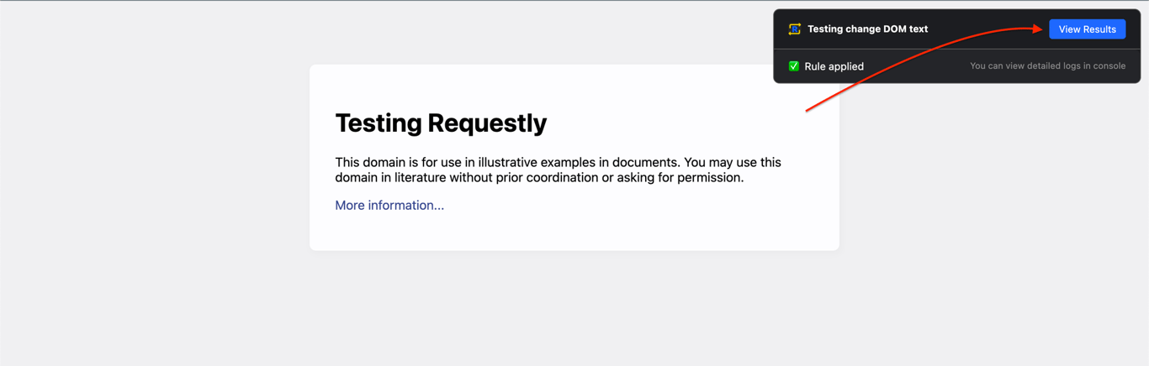Viewport: 1149px width, 366px height.
Task: Click the red arrowhead pointing at View Results
Action: click(x=1039, y=29)
